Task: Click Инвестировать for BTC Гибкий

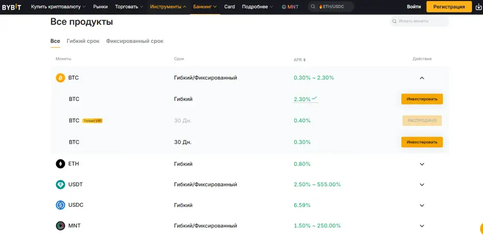Action: tap(422, 99)
